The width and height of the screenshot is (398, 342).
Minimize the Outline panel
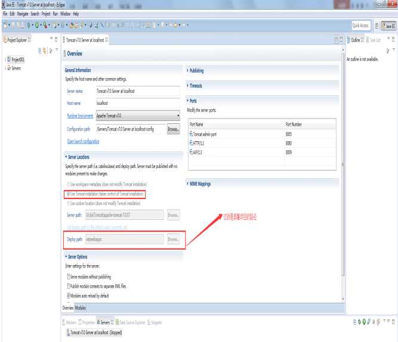pyautogui.click(x=388, y=39)
